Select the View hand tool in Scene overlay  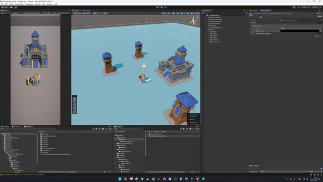(75, 99)
